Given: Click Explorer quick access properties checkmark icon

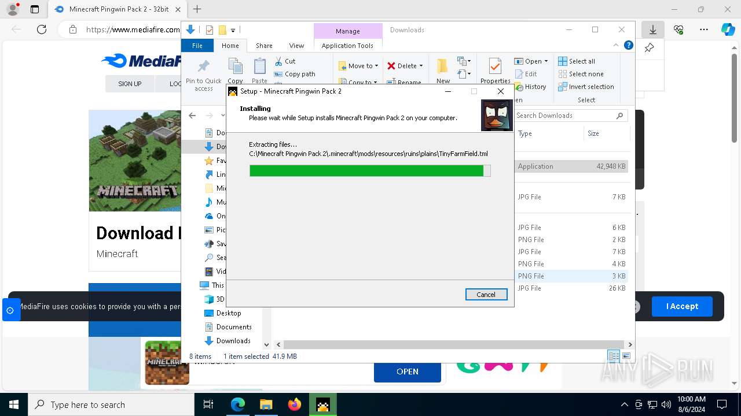Looking at the screenshot, I should click(210, 30).
